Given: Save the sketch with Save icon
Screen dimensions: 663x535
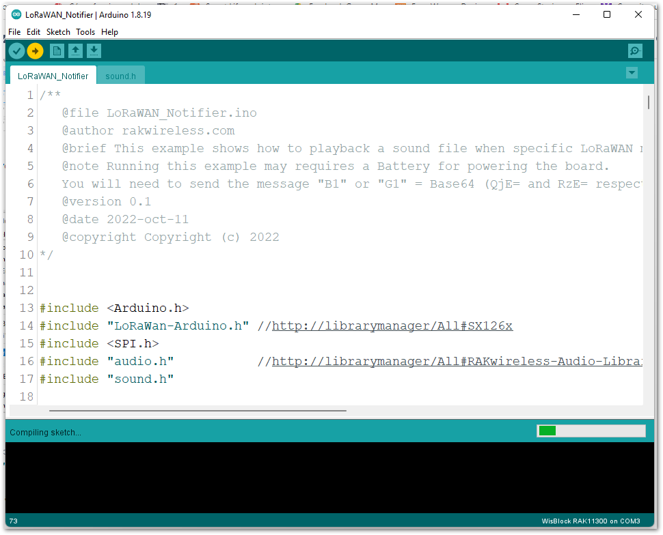Looking at the screenshot, I should pos(94,51).
